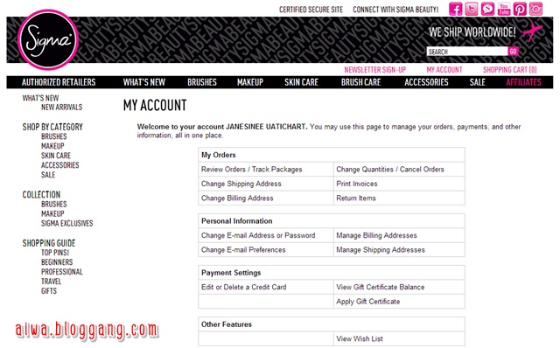Open Apply Gift Certificate
Viewport: 560px width, 348px height.
point(367,302)
